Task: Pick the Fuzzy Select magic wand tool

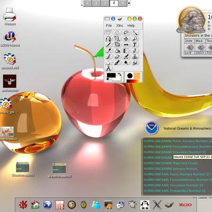Action: click(x=135, y=33)
